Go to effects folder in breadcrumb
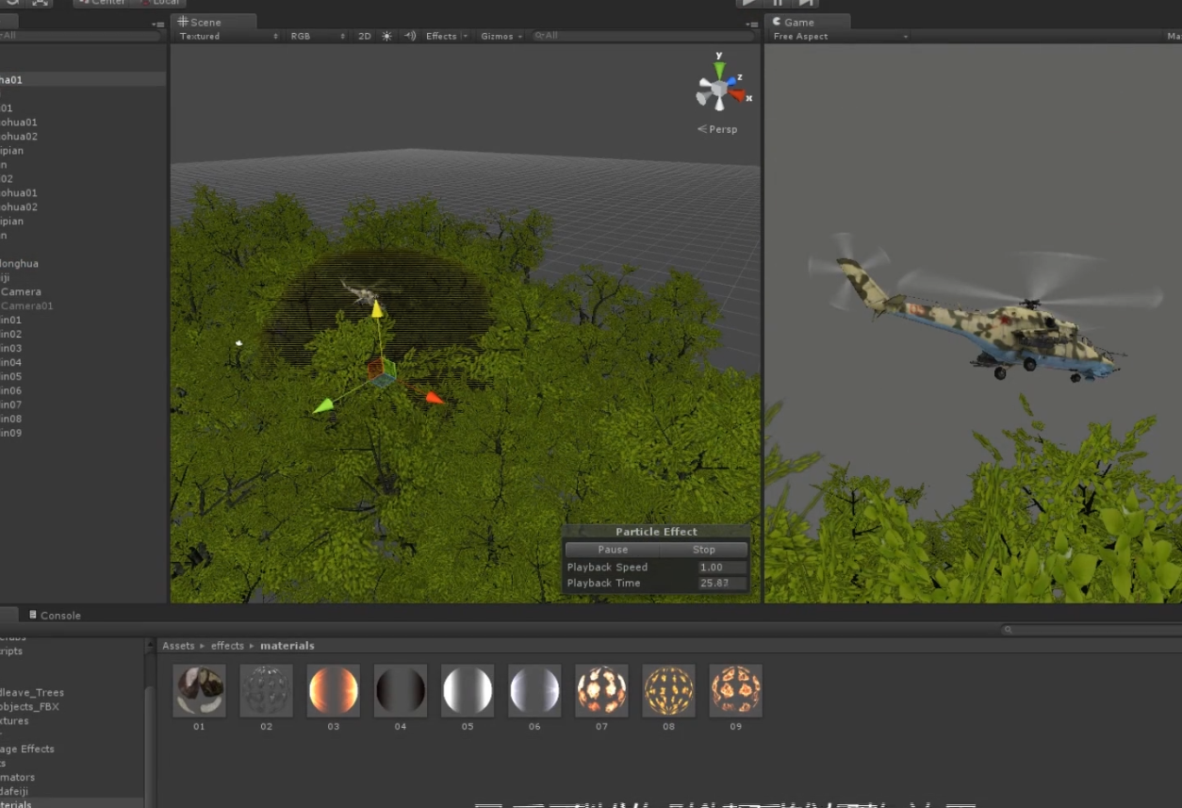 pyautogui.click(x=227, y=646)
